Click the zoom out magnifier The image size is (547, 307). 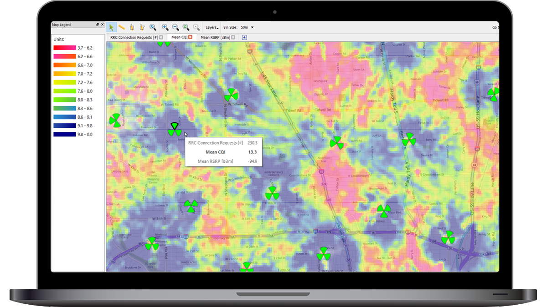tap(175, 27)
